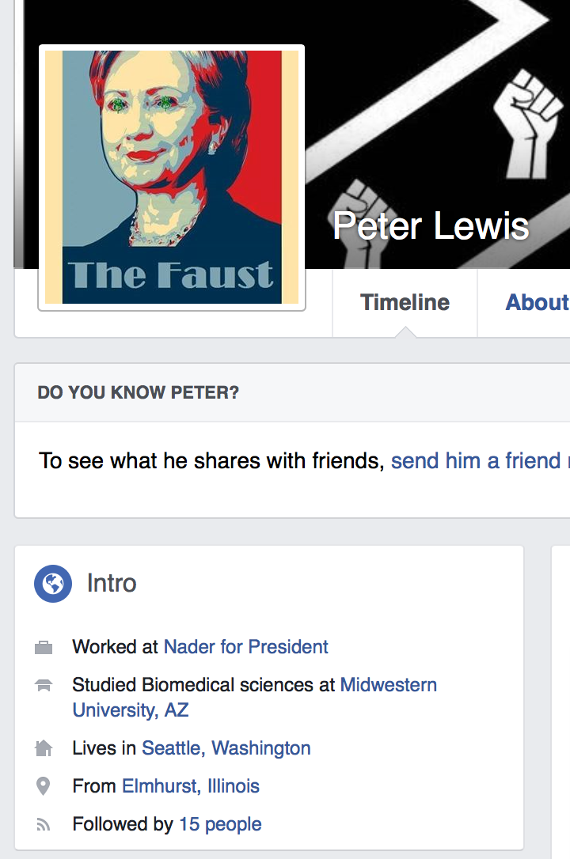570x859 pixels.
Task: View the 15 people followers link
Action: [x=220, y=824]
